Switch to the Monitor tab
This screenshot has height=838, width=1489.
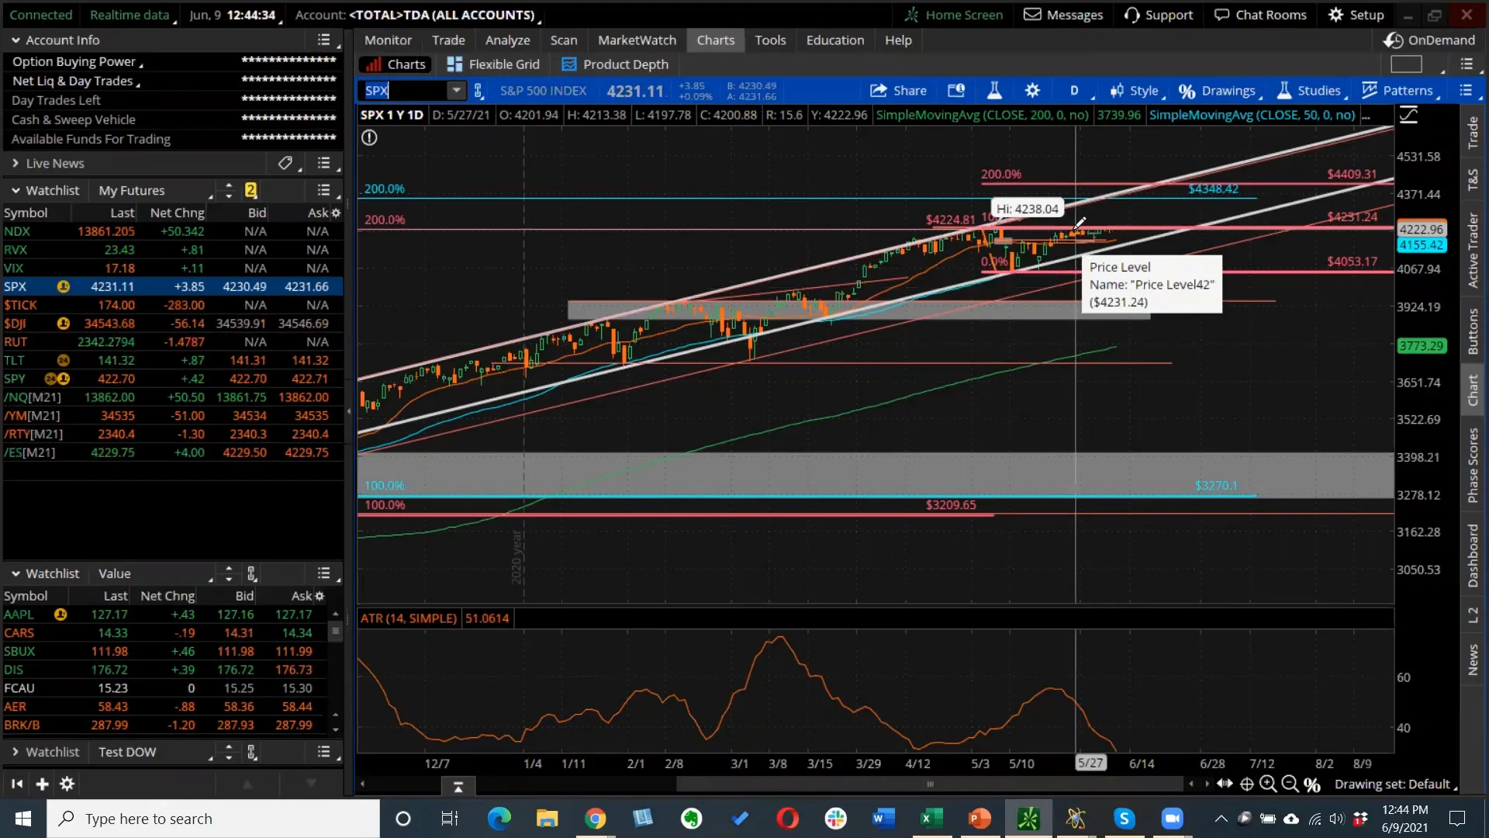388,40
